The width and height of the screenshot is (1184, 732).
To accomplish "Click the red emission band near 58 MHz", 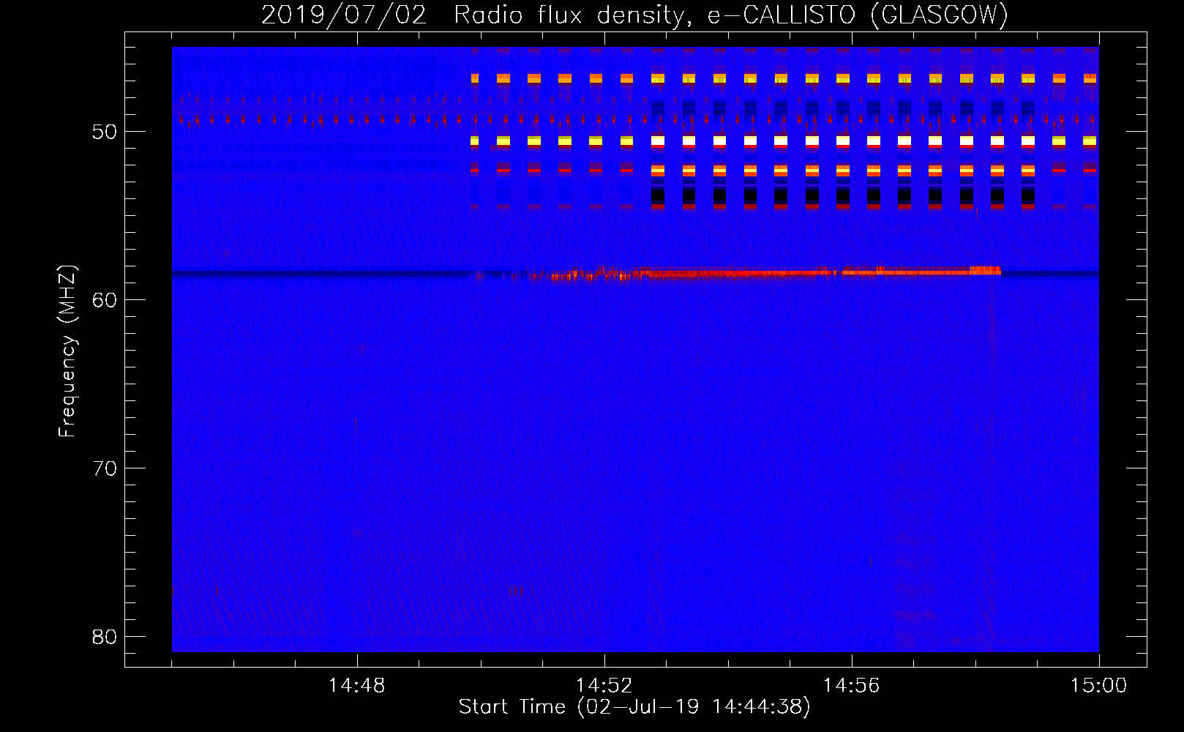I will coord(735,273).
